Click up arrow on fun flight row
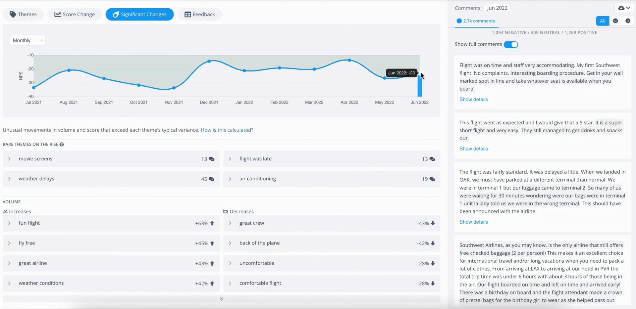Image resolution: width=636 pixels, height=309 pixels. [212, 223]
